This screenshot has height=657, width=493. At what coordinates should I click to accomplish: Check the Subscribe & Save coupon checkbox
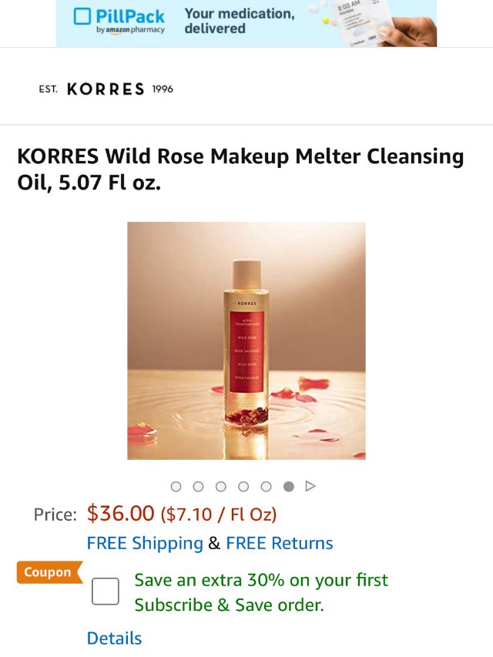point(106,590)
